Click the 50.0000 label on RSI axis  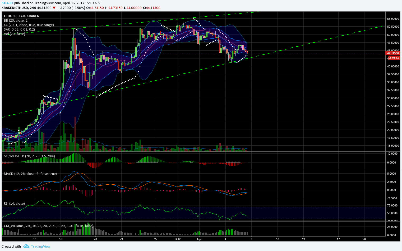click(x=392, y=213)
